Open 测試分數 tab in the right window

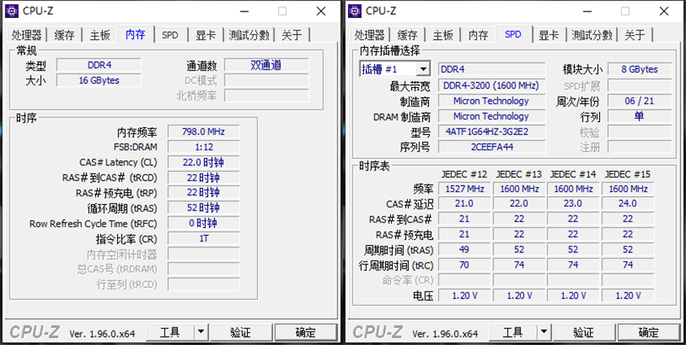coord(592,35)
